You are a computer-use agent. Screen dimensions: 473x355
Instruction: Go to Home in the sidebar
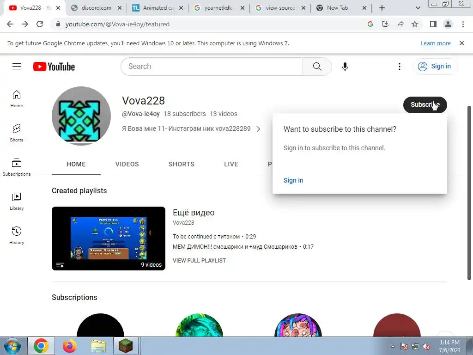[x=17, y=99]
